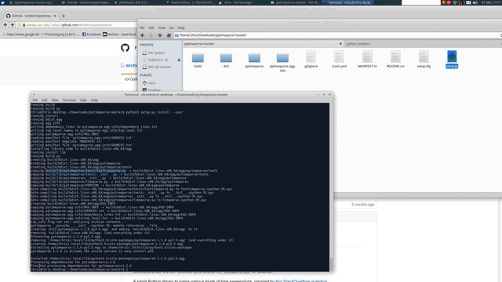Click file manager path location bar

tap(337, 35)
